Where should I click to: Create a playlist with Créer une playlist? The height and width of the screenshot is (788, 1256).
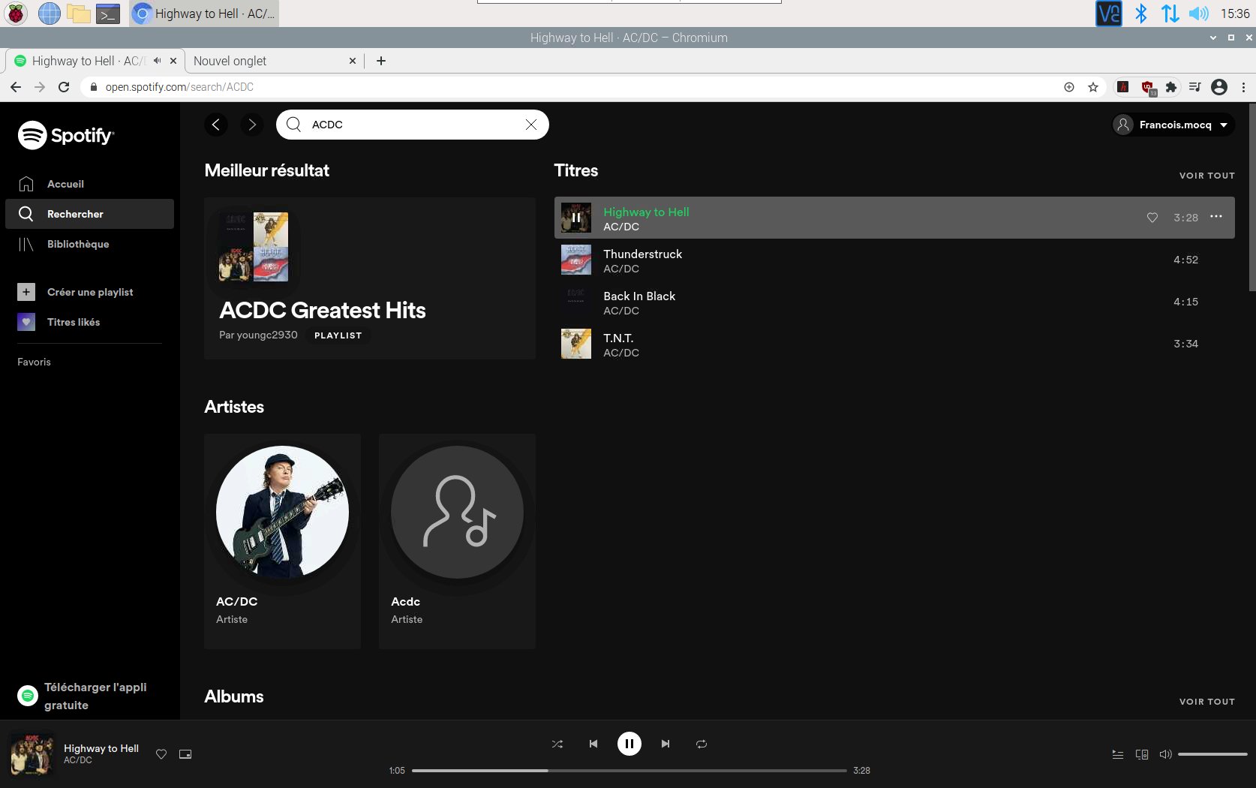pos(75,292)
